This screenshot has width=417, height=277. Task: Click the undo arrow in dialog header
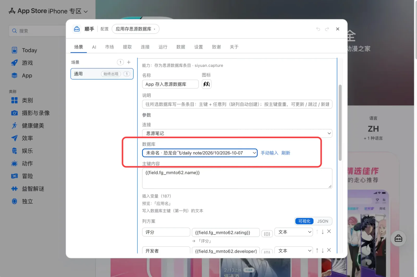[318, 29]
